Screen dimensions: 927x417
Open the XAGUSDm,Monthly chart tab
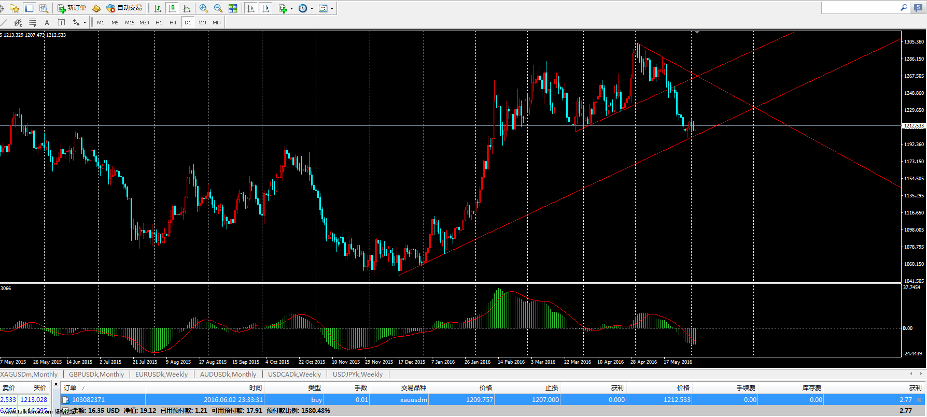pyautogui.click(x=29, y=374)
